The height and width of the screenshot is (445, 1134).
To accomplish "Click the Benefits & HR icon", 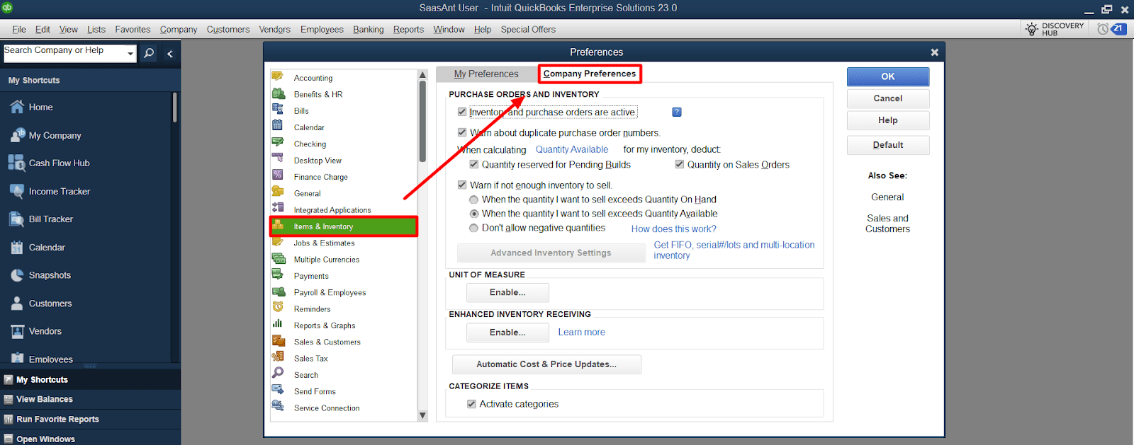I will (278, 93).
